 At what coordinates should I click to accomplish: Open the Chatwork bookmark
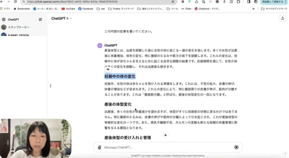click(207, 9)
